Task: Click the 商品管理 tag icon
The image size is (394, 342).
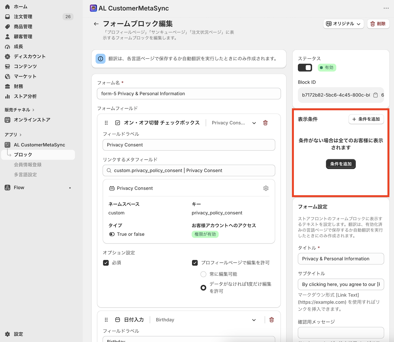Action: coord(7,27)
